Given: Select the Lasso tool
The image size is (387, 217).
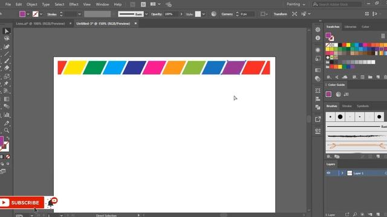Looking at the screenshot, I should click(7, 39).
